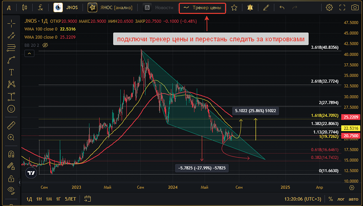Open the fx indicators menu
363x206 pixels.
point(40,8)
